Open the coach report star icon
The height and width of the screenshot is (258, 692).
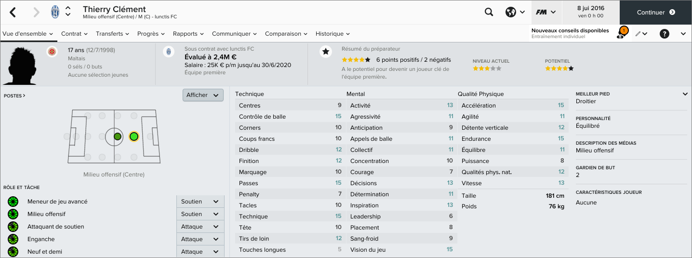point(326,52)
